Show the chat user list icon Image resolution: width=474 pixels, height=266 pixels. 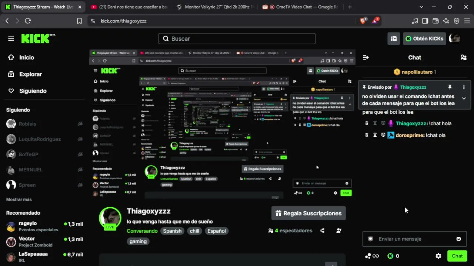[463, 57]
